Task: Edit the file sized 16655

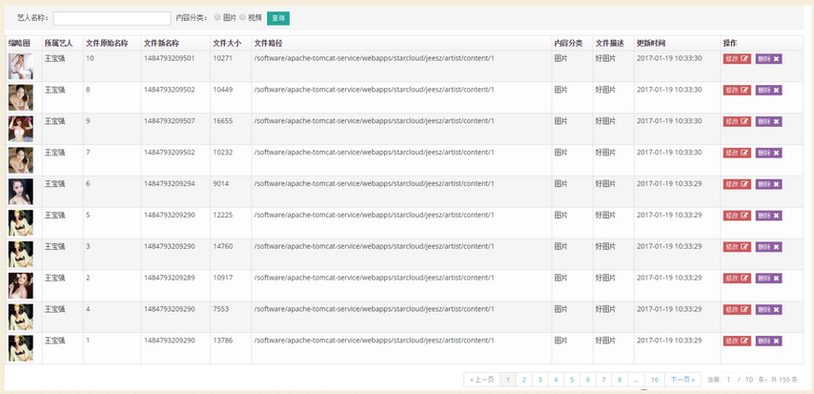Action: click(737, 121)
